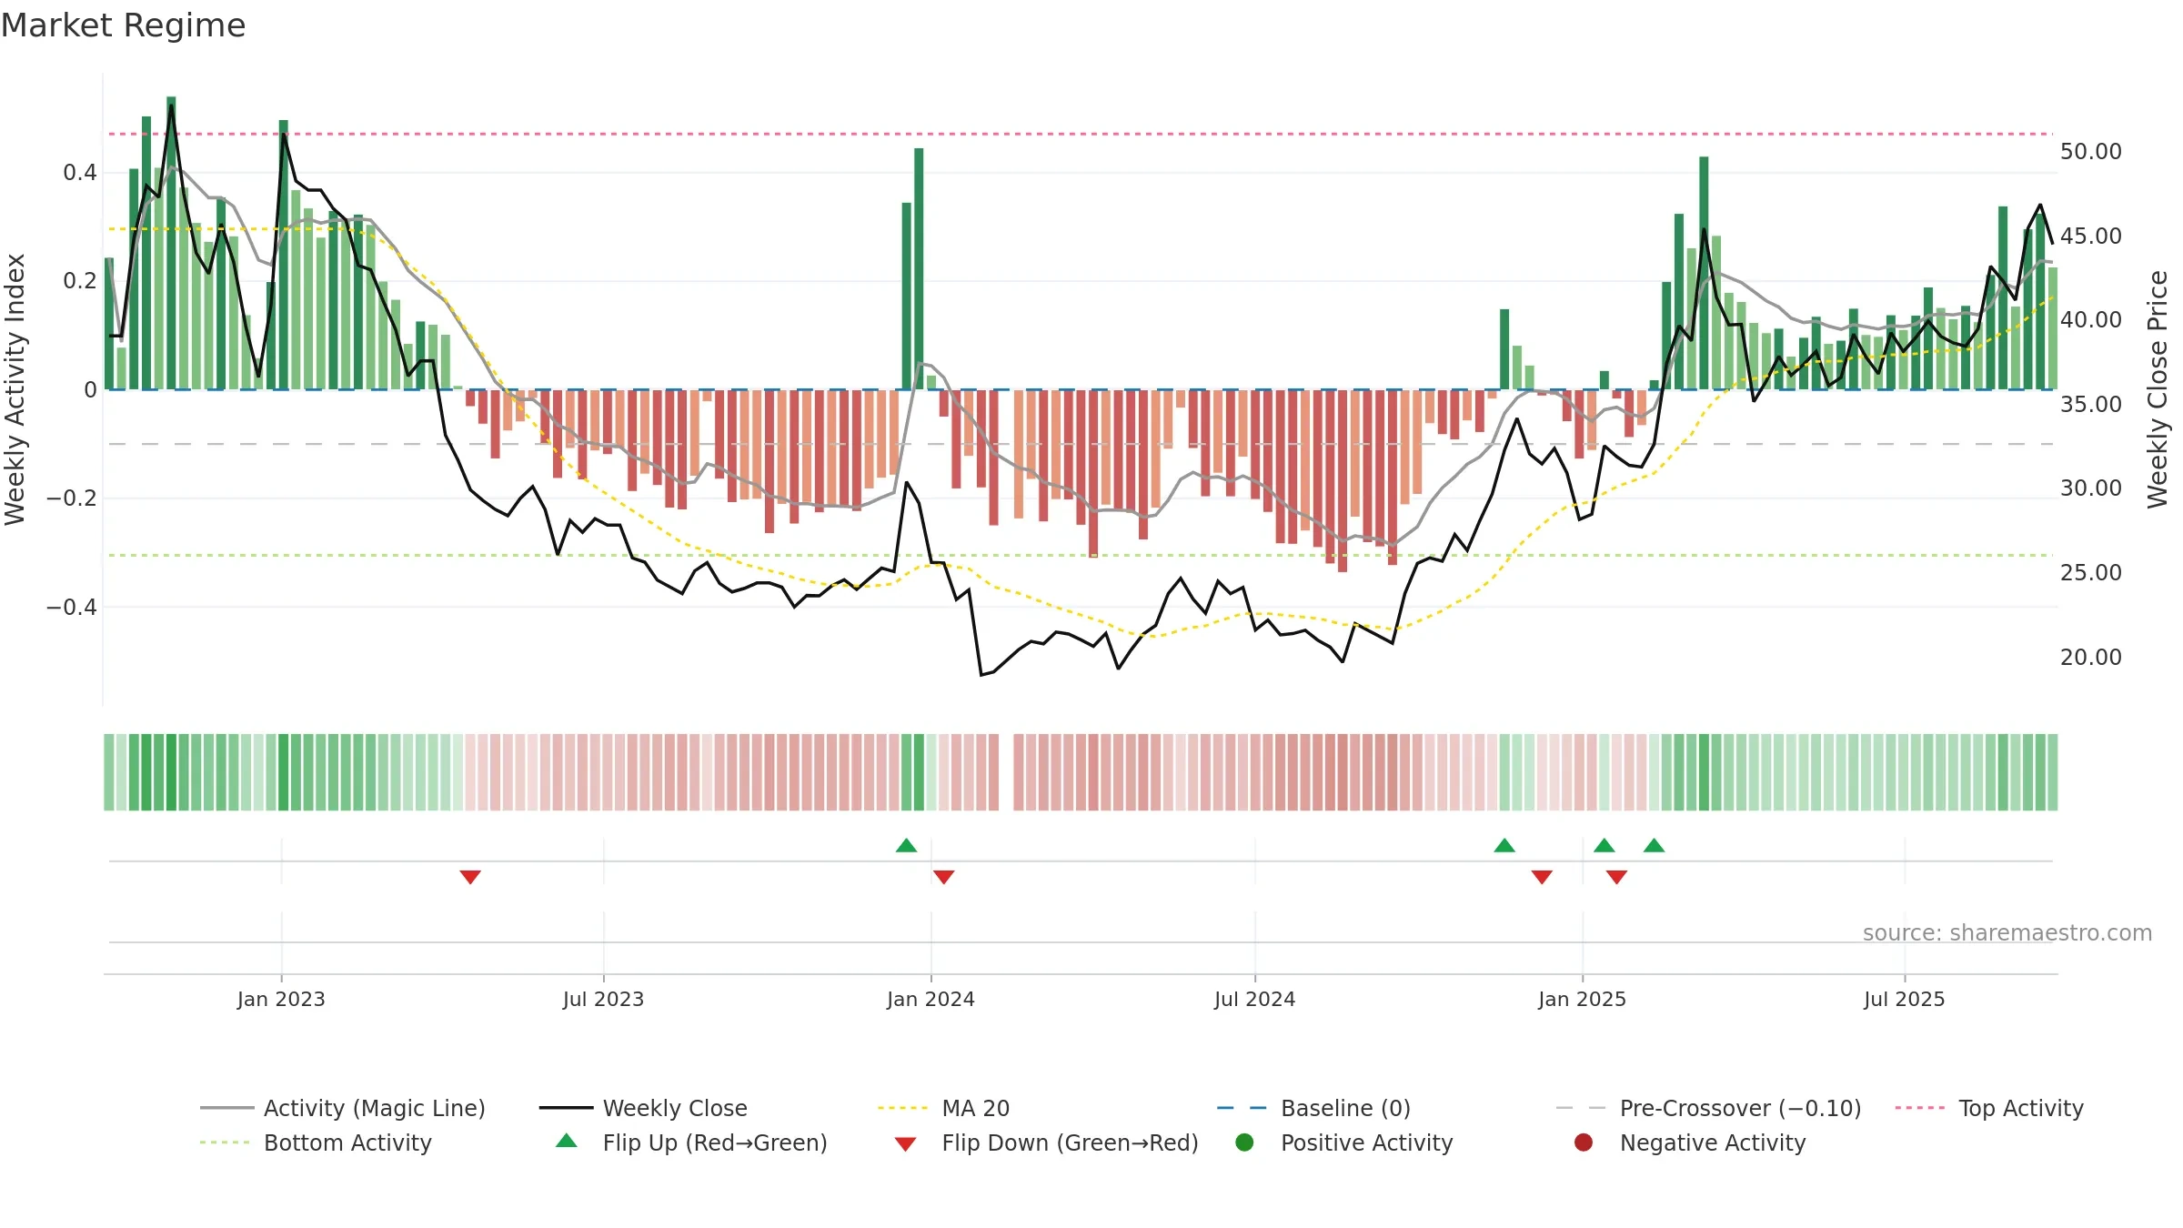Image resolution: width=2183 pixels, height=1228 pixels.
Task: Click the Flip Up legend green triangle icon
Action: pyautogui.click(x=567, y=1140)
